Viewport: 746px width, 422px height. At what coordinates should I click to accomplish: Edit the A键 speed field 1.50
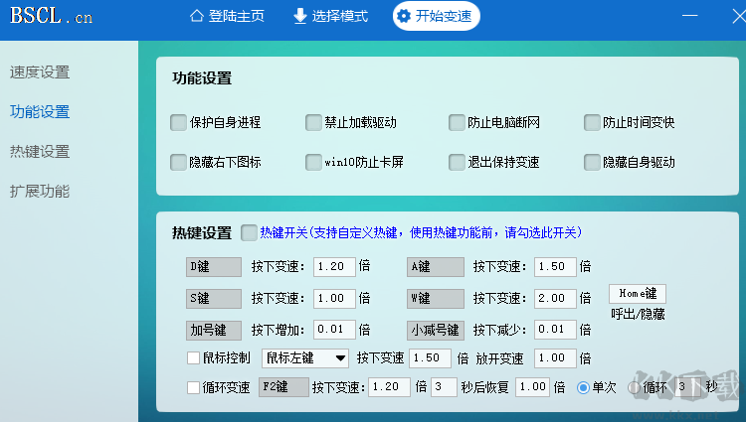point(555,267)
